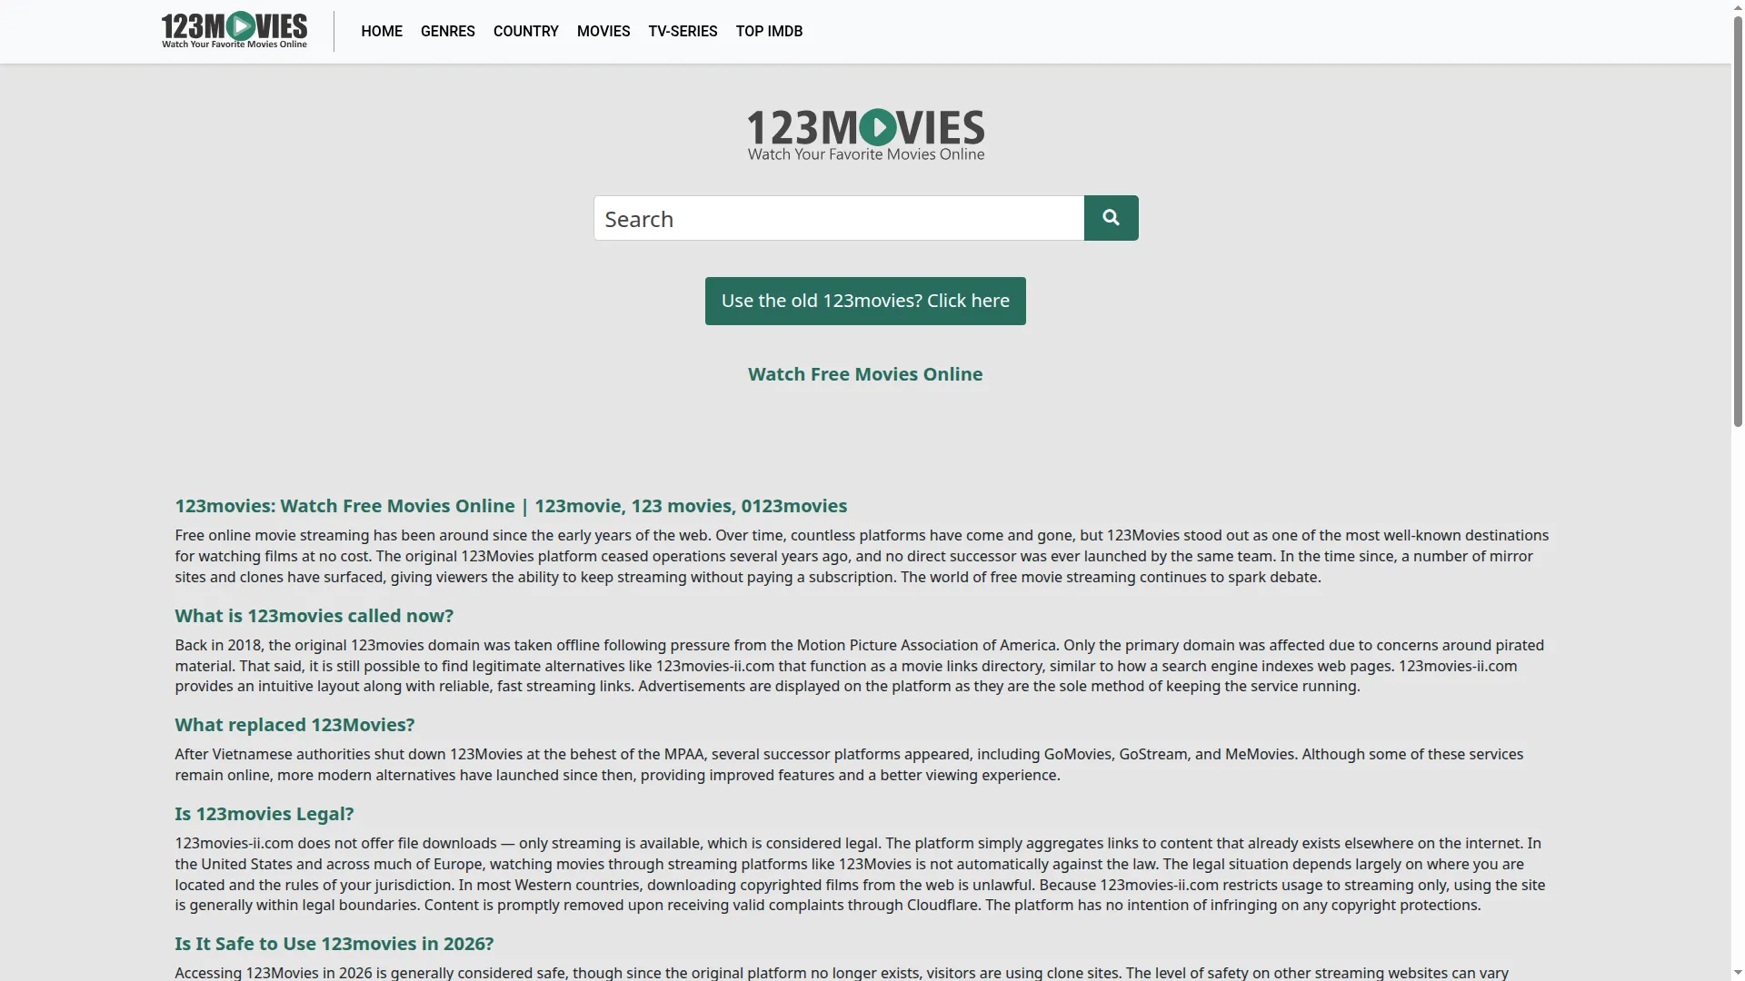Screen dimensions: 1745x981
Task: Click the scrollbar up arrow
Action: pos(1738,7)
